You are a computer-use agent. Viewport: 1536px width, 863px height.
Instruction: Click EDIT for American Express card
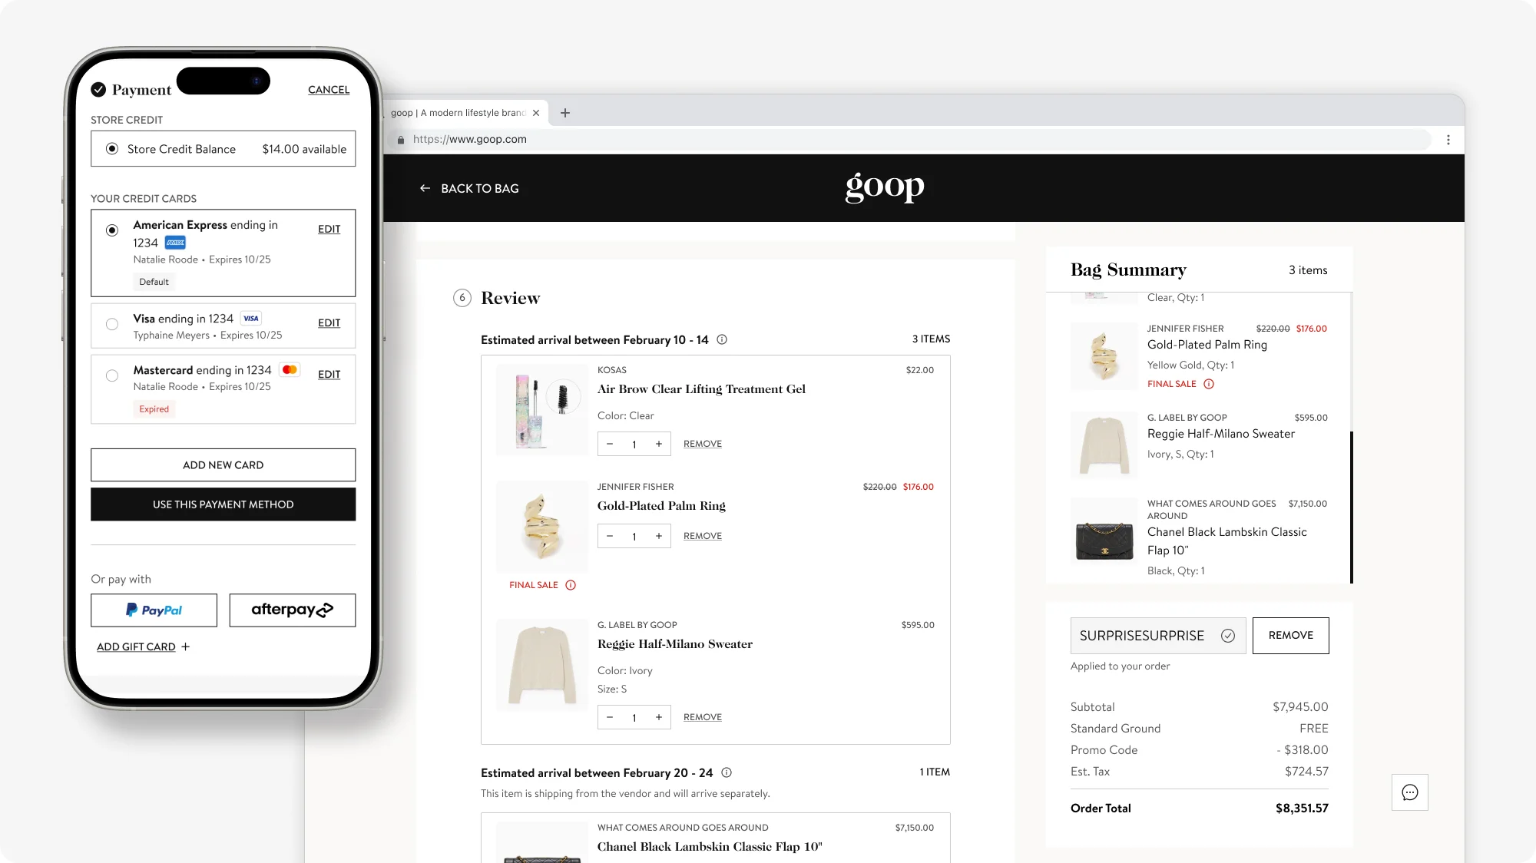[328, 229]
